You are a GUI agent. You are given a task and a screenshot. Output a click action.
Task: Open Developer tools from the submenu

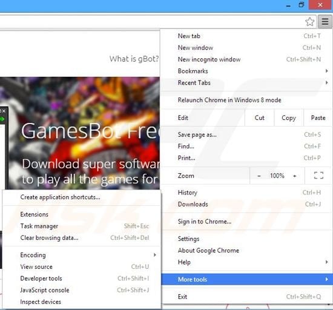(x=82, y=278)
